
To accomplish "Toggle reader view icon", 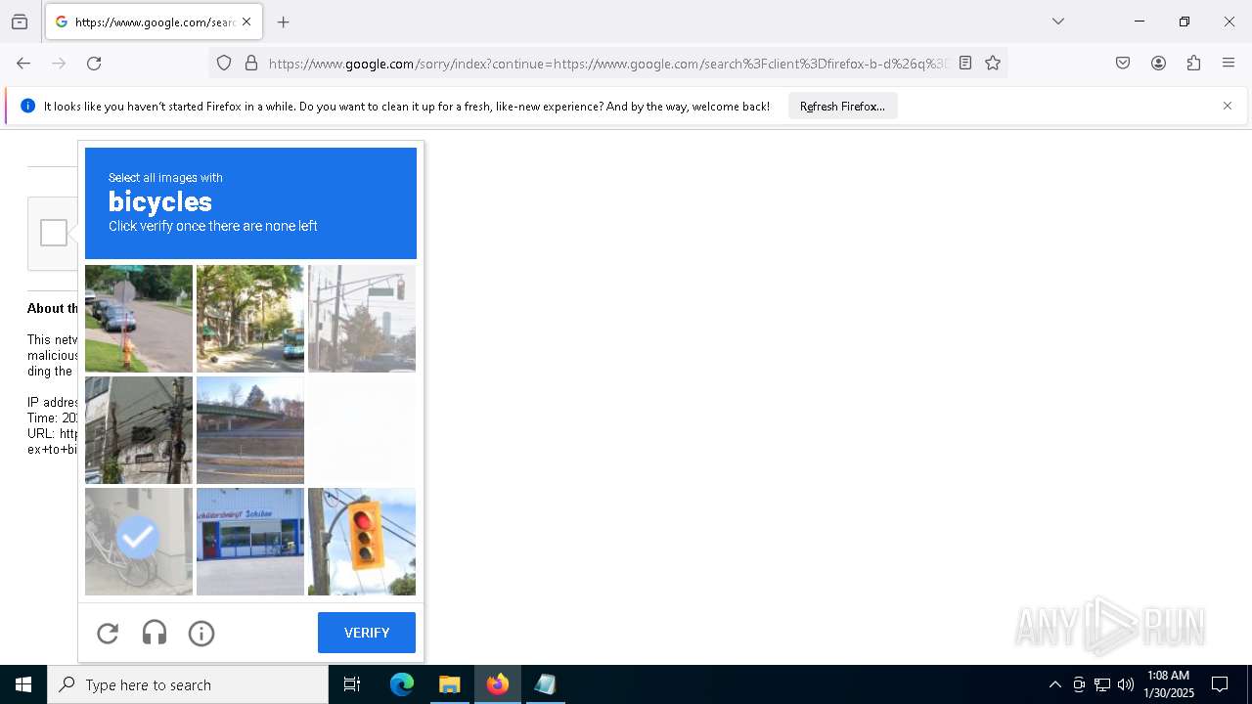I will point(965,64).
